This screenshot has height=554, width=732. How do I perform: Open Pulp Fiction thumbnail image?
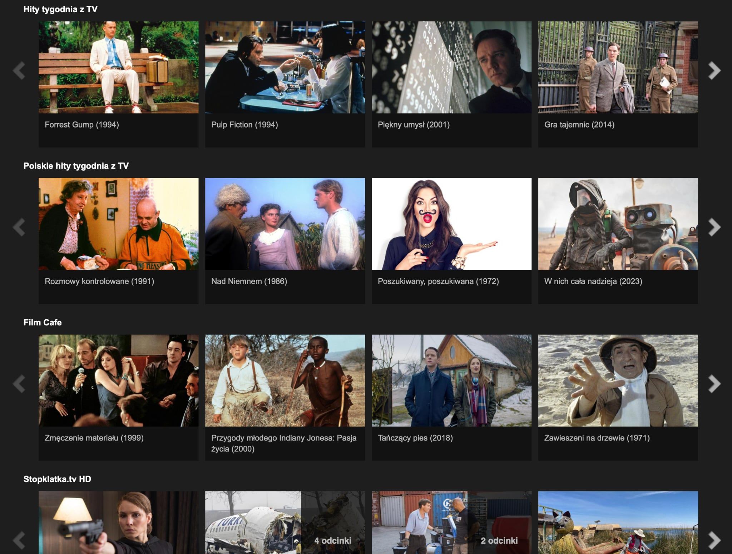point(285,67)
